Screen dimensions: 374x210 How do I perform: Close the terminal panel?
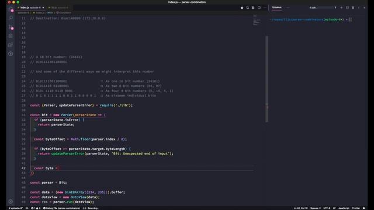pos(365,8)
